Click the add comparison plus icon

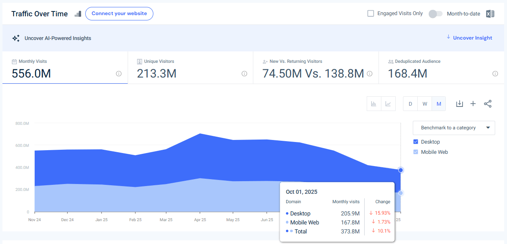(x=473, y=104)
